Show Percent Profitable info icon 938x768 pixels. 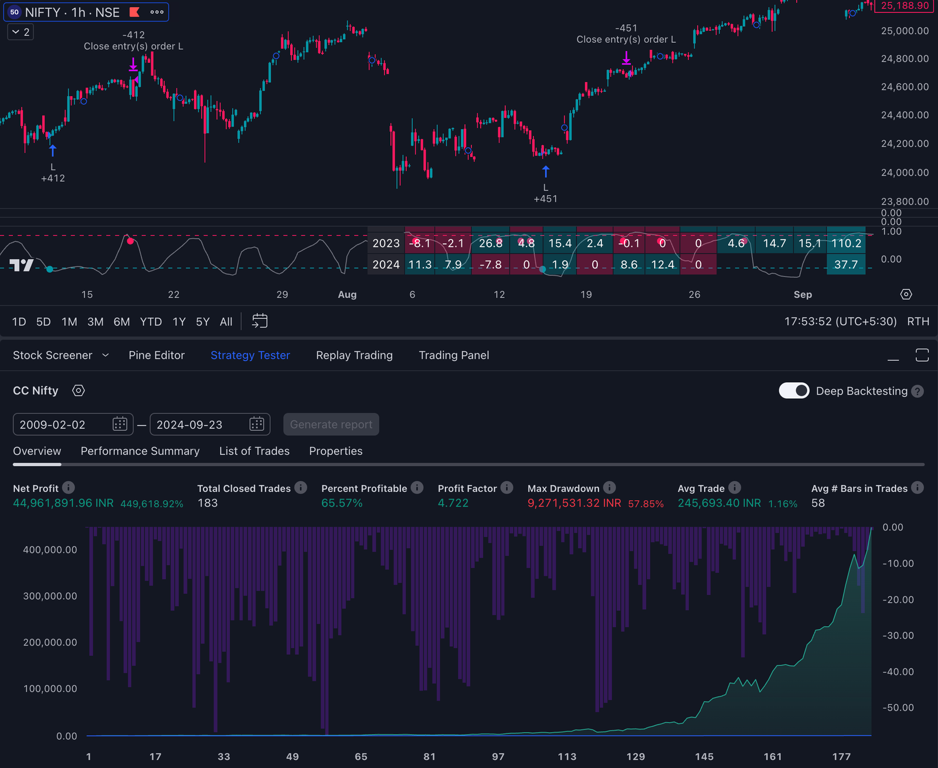tap(417, 487)
